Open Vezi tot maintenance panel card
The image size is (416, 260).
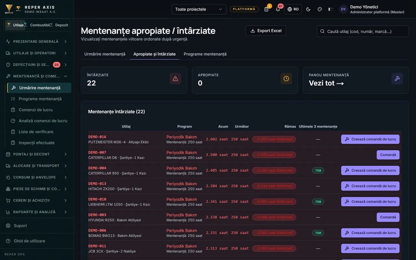click(356, 80)
